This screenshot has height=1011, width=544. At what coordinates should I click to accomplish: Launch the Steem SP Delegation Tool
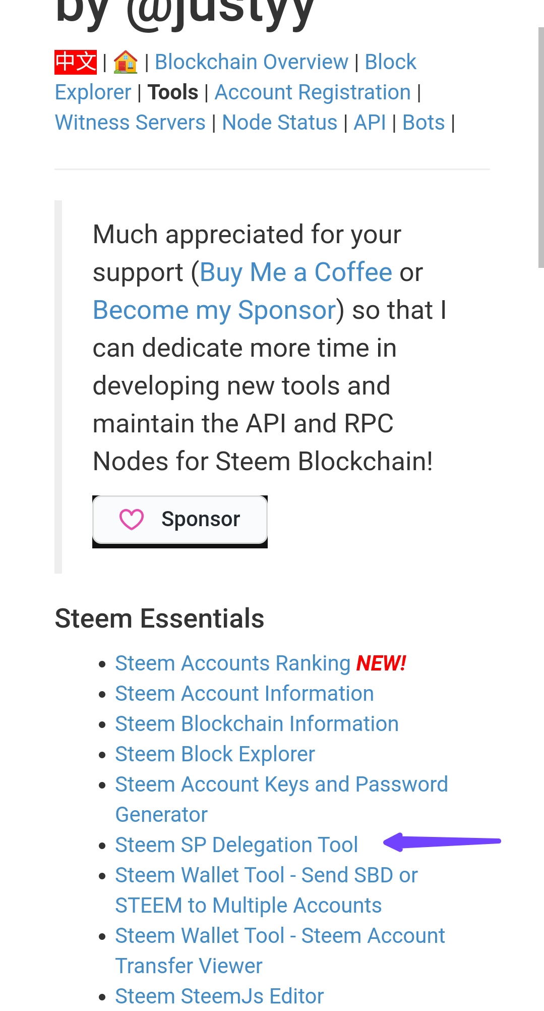236,845
